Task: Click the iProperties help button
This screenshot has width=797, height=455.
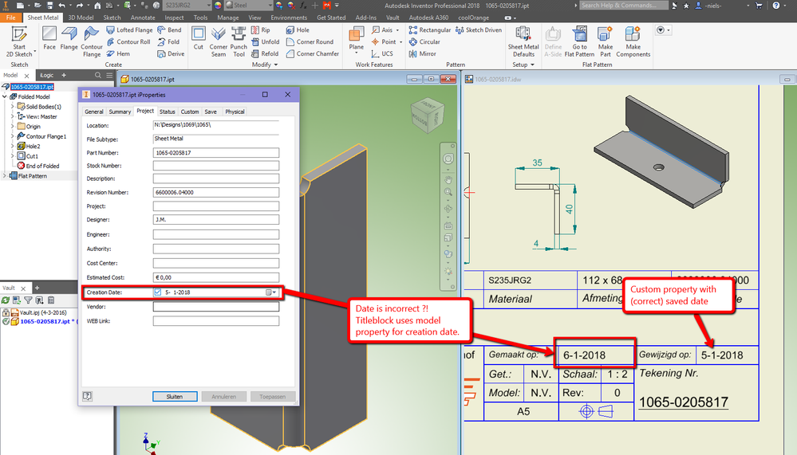Action: pos(88,396)
